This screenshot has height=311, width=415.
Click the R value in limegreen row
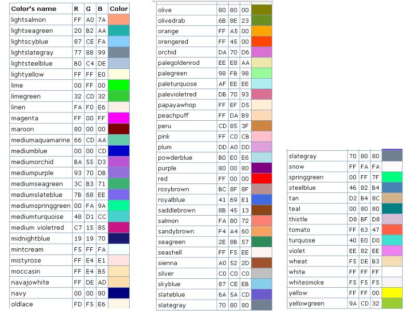[x=77, y=96]
